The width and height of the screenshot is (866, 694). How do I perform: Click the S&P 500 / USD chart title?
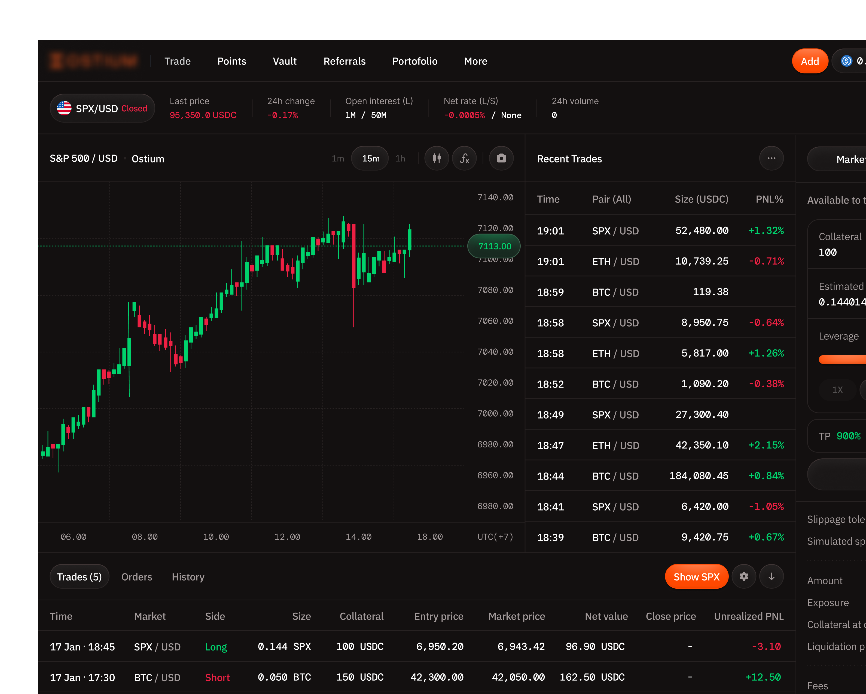pos(84,159)
